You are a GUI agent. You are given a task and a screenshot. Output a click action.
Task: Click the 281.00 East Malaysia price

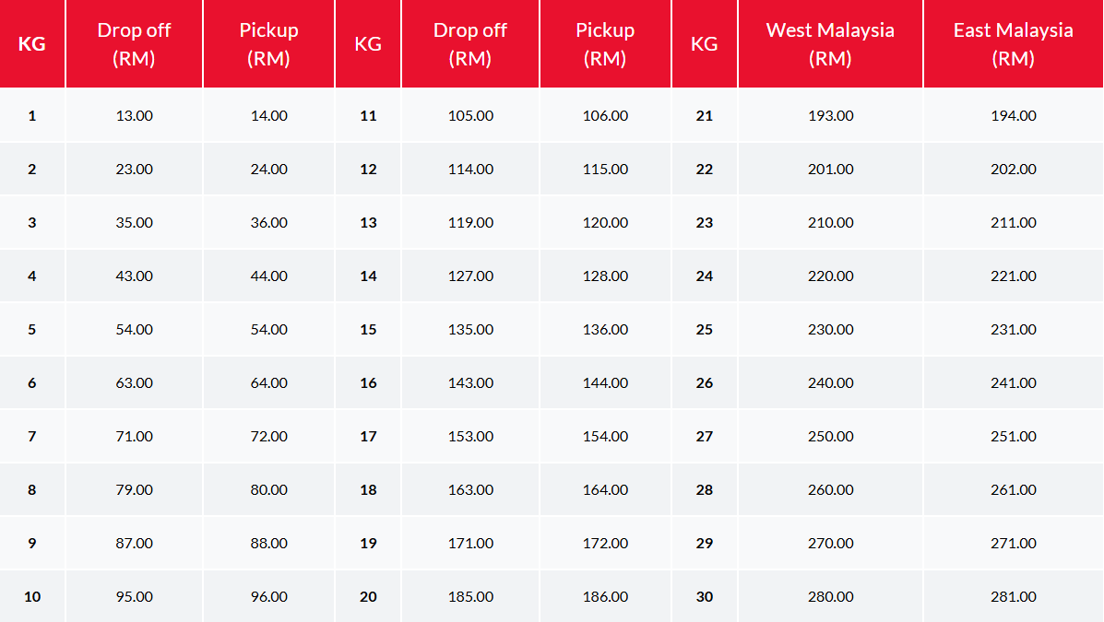point(1013,597)
